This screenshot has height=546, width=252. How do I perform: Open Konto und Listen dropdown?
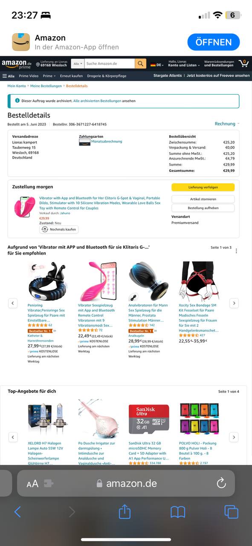tap(184, 65)
